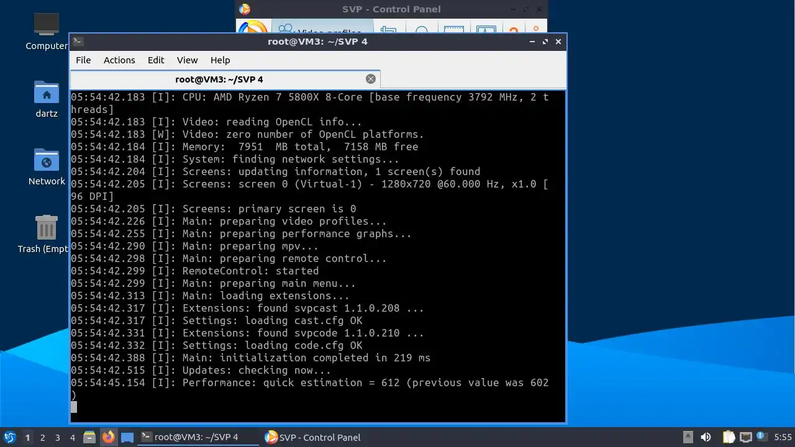Click the 'Screens: primary screen is 0' line
Screen dimensions: 795x447
click(x=213, y=209)
